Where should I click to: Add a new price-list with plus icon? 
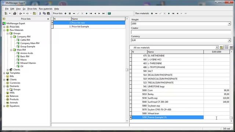[65, 14]
